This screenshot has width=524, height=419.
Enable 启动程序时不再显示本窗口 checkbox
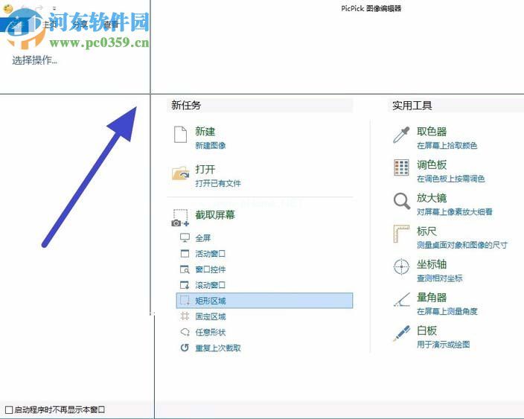(x=9, y=409)
